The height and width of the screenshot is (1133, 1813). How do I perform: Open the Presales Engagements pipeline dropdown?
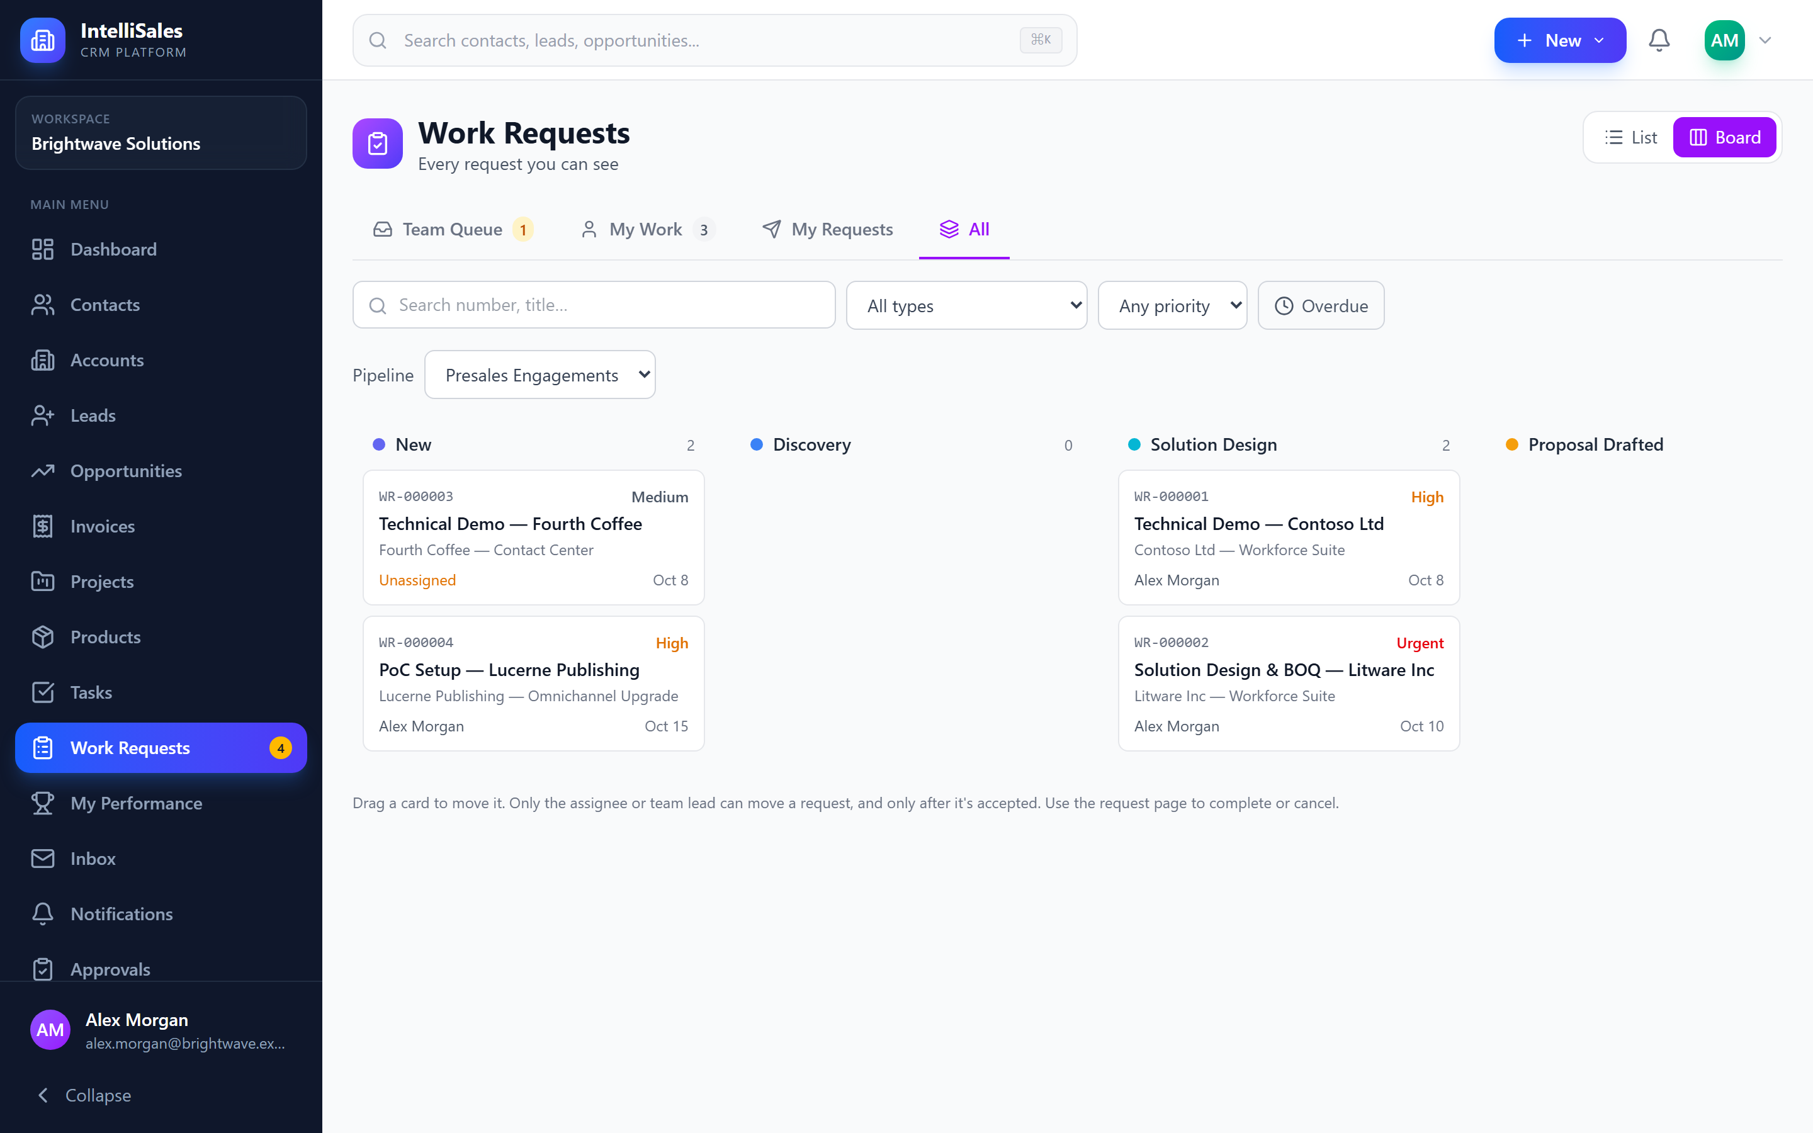coord(539,375)
